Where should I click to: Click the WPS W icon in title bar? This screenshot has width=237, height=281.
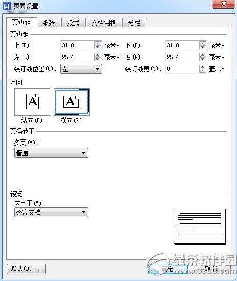pyautogui.click(x=7, y=6)
